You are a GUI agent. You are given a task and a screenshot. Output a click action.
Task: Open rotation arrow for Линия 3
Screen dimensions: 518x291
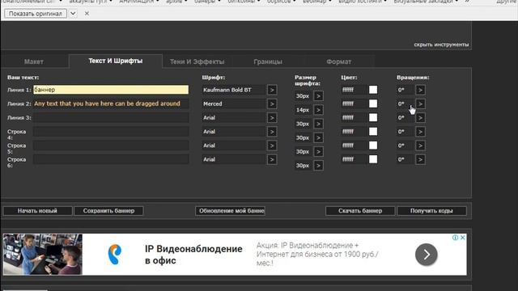coord(420,118)
